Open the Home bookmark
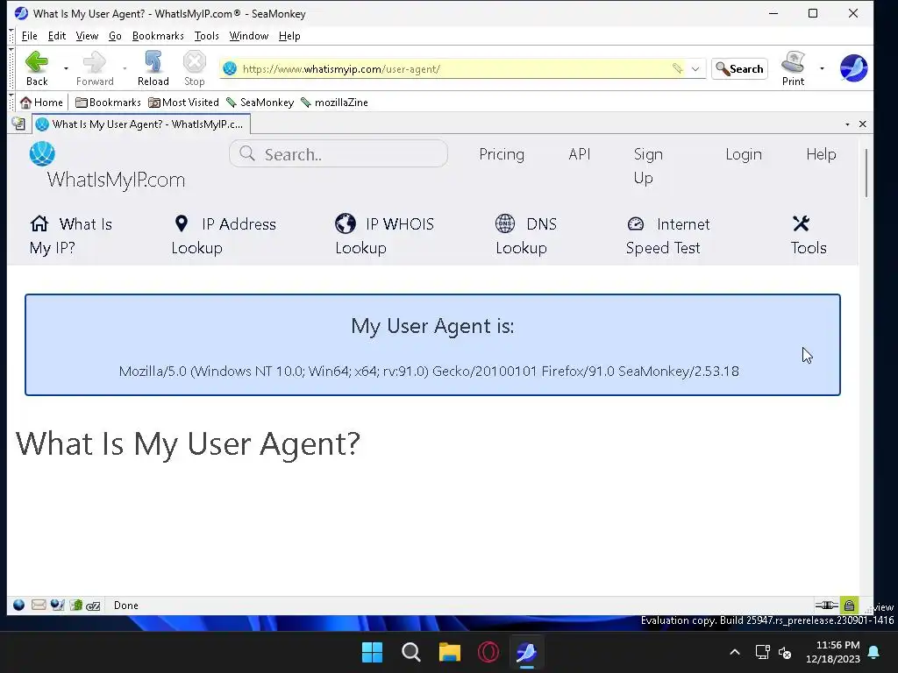898x673 pixels. 41,103
